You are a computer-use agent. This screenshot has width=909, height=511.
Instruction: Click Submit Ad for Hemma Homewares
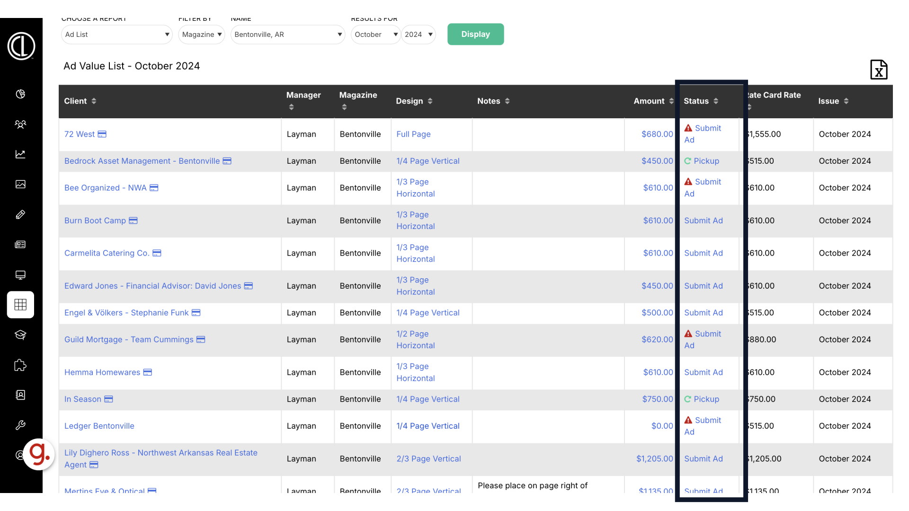(x=704, y=372)
